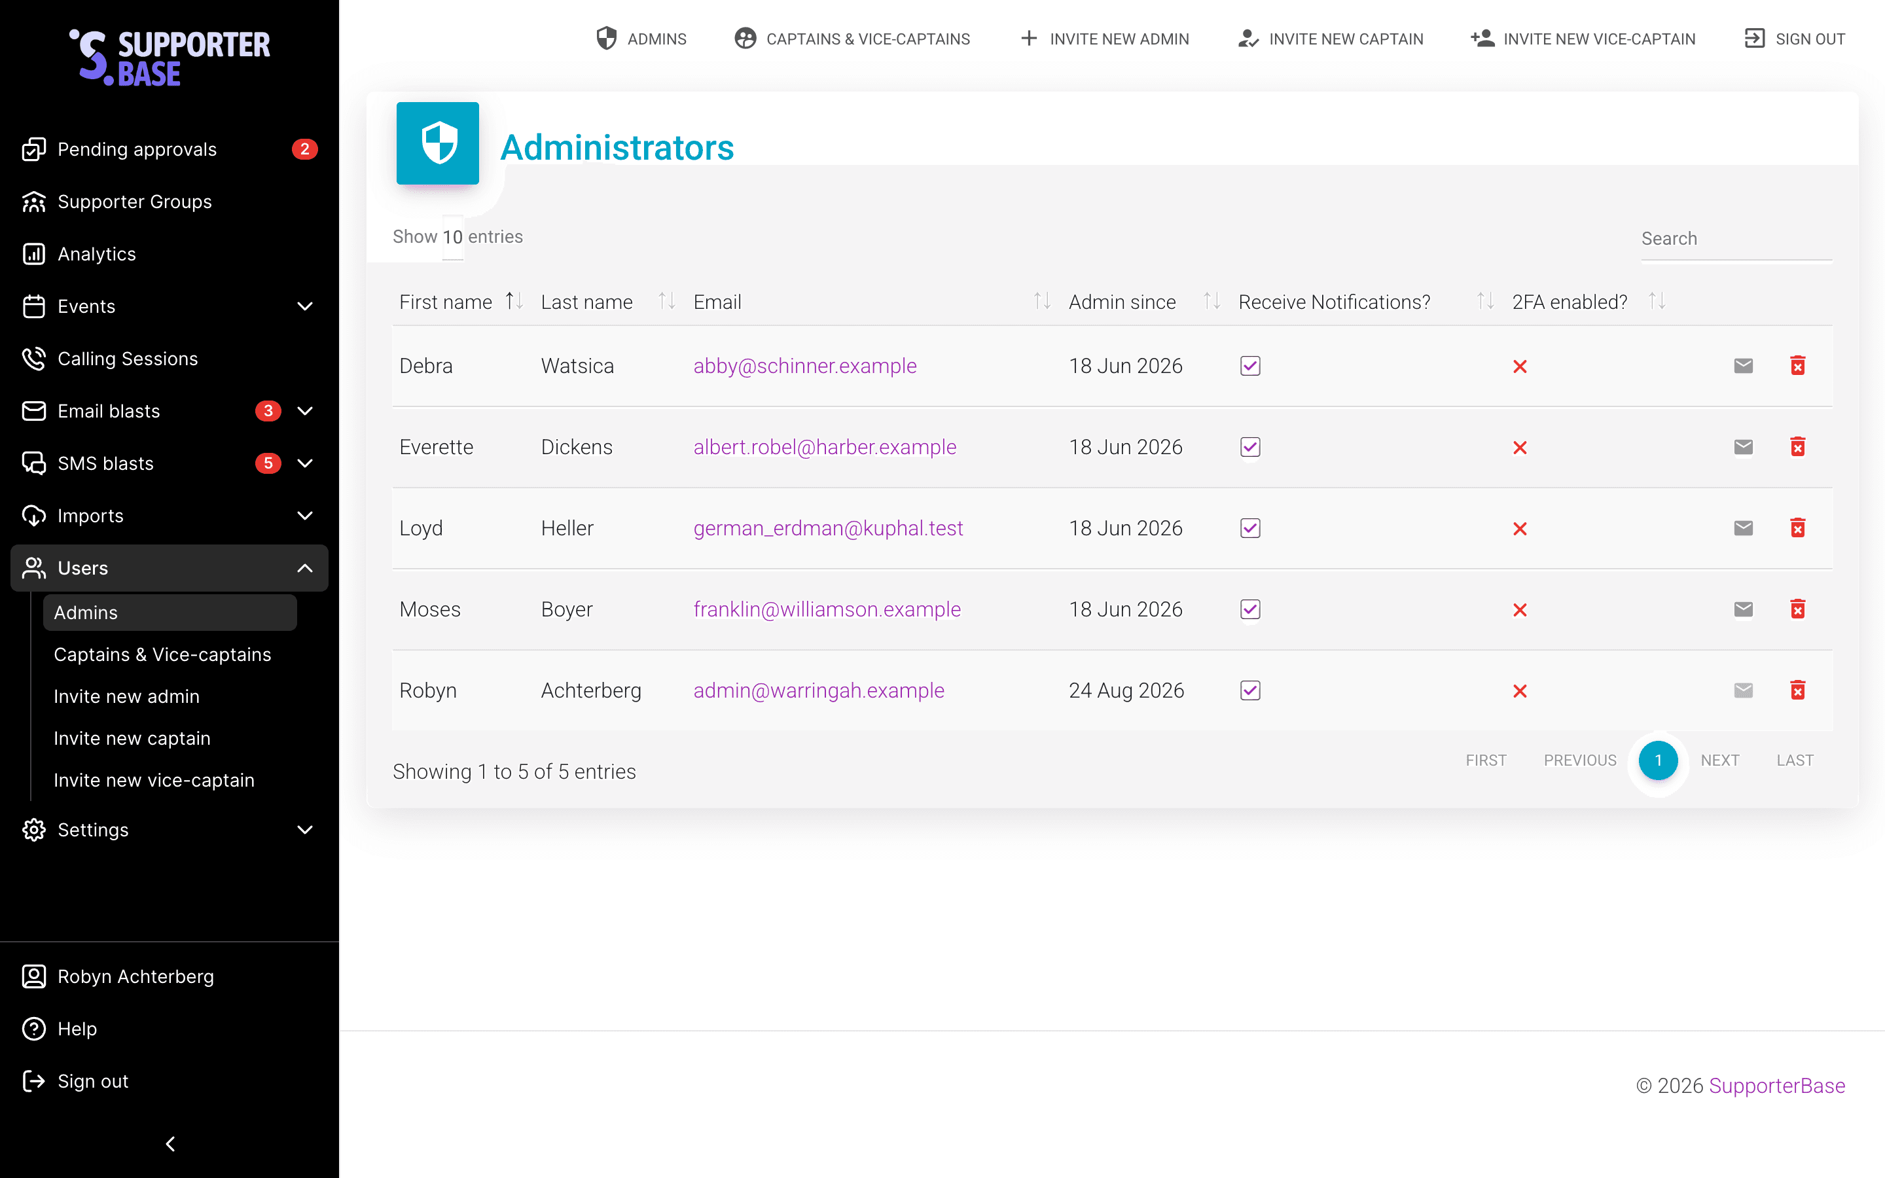Sort by Receive Notifications column arrows
The height and width of the screenshot is (1178, 1885).
[x=1485, y=301]
